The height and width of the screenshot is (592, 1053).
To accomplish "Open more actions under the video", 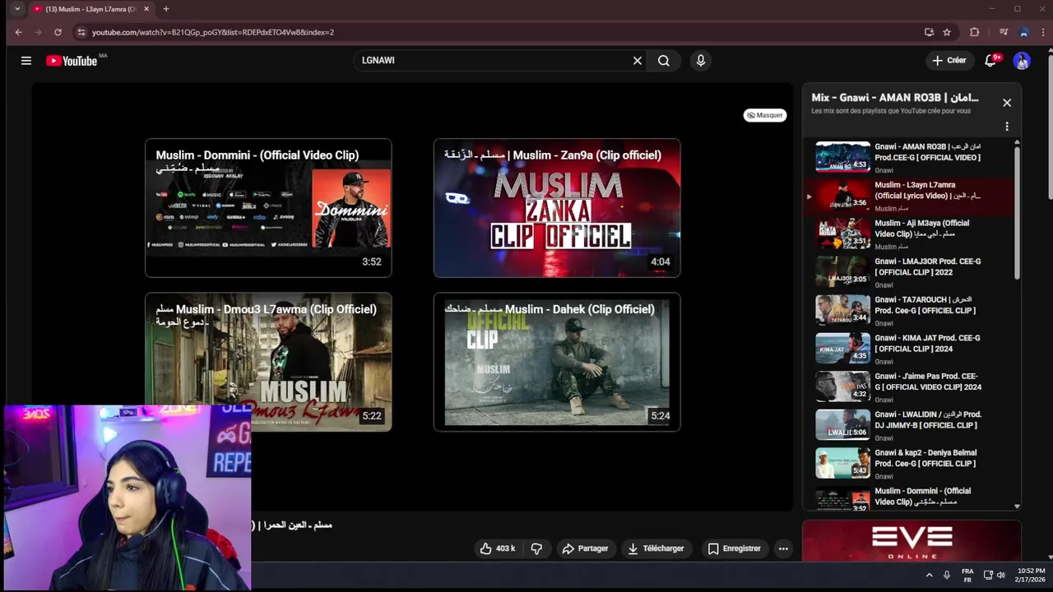I will click(x=783, y=548).
